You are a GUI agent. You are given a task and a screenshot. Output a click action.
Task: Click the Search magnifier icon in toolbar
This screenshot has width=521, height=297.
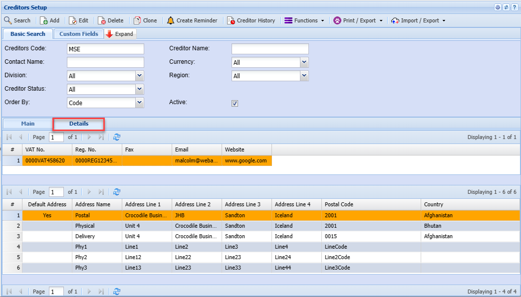tap(8, 20)
